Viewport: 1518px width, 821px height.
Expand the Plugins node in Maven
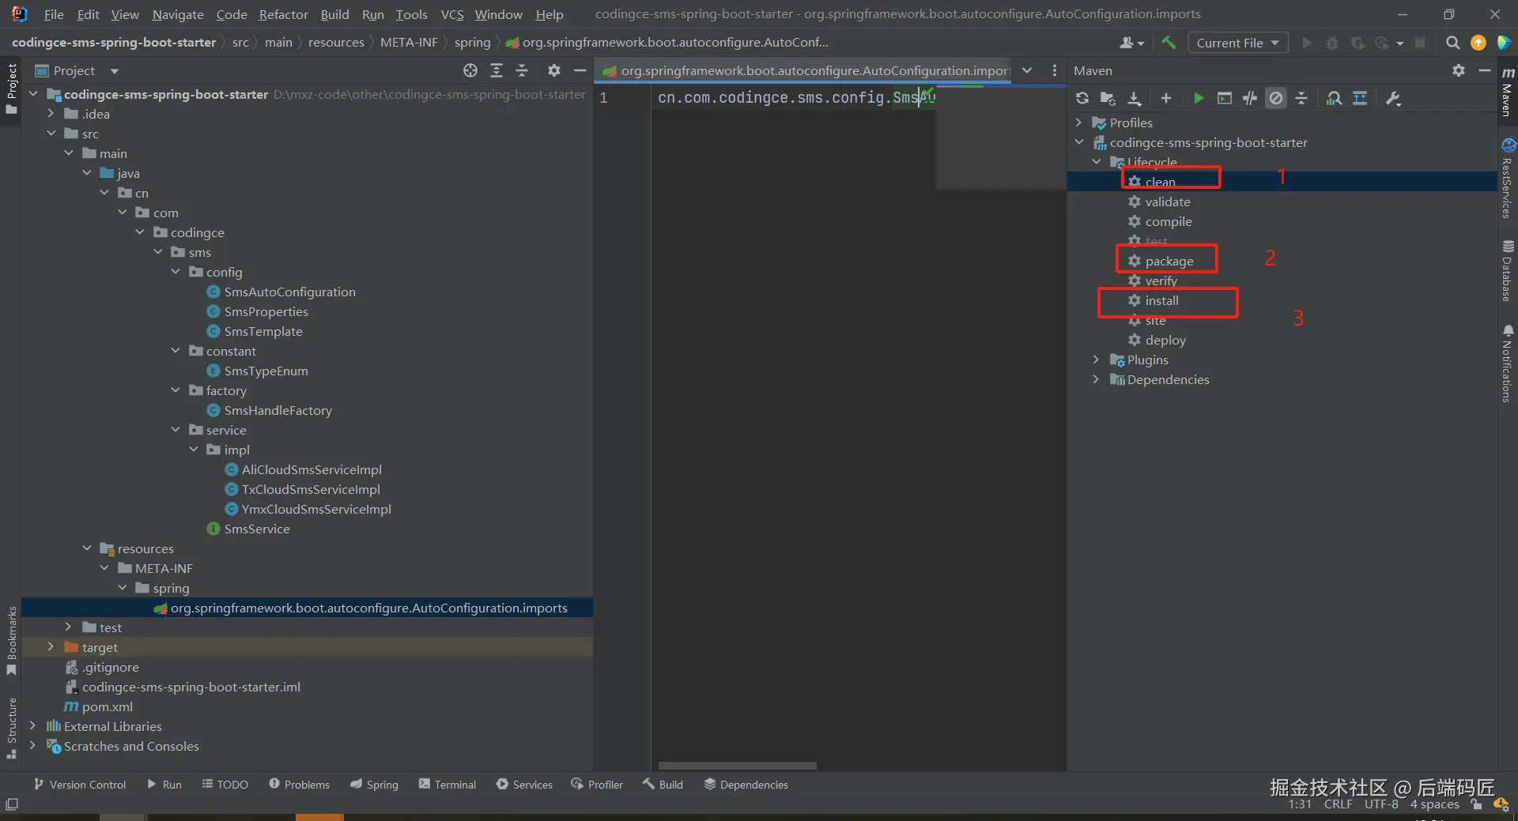[x=1096, y=360]
